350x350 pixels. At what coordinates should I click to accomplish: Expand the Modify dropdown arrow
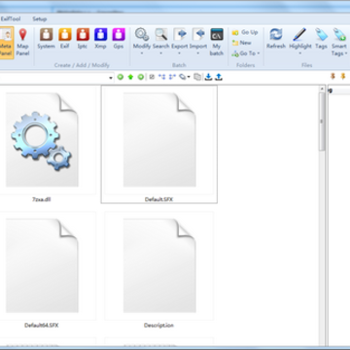click(142, 53)
